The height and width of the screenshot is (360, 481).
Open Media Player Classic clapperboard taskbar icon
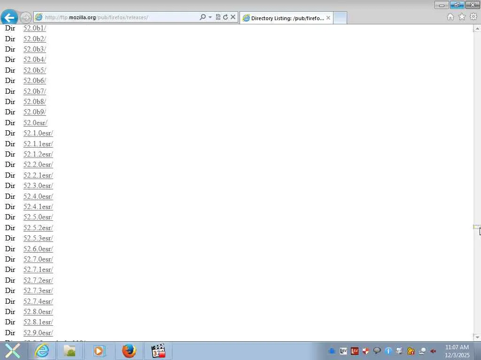pos(158,351)
